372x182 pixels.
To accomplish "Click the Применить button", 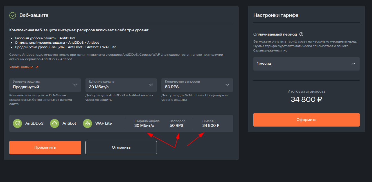I will click(45, 148).
